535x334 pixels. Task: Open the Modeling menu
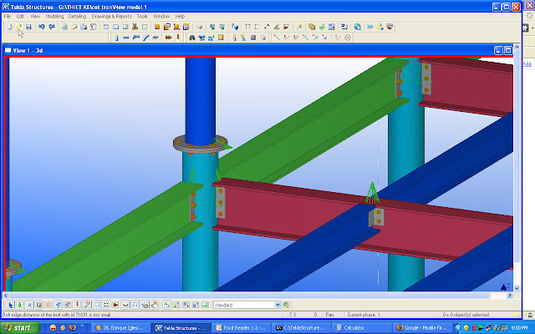pos(54,16)
